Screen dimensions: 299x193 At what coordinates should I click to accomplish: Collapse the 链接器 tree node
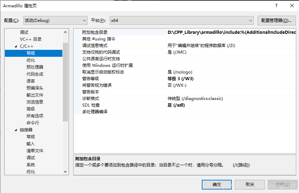point(16,130)
